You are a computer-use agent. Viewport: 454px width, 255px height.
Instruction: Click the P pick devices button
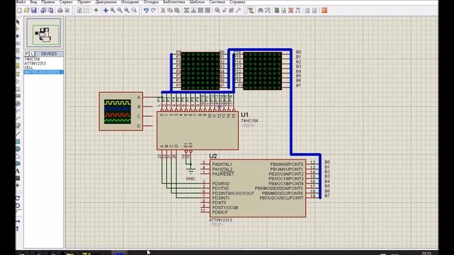[26, 54]
